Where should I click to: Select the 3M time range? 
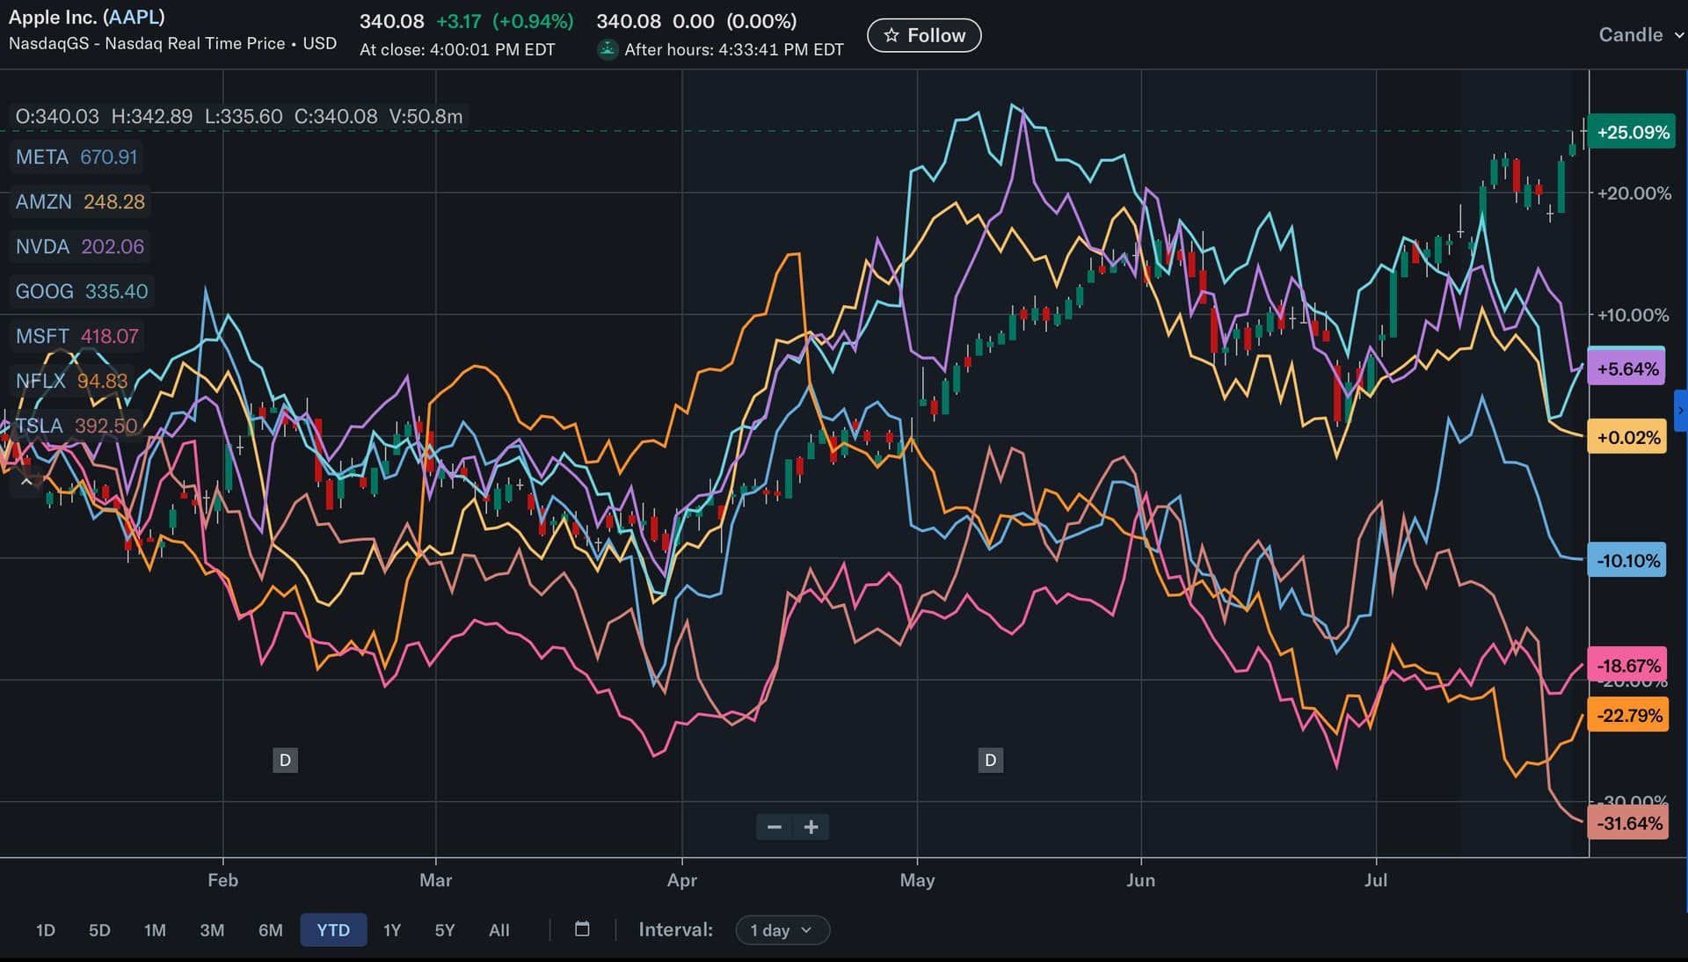[212, 930]
